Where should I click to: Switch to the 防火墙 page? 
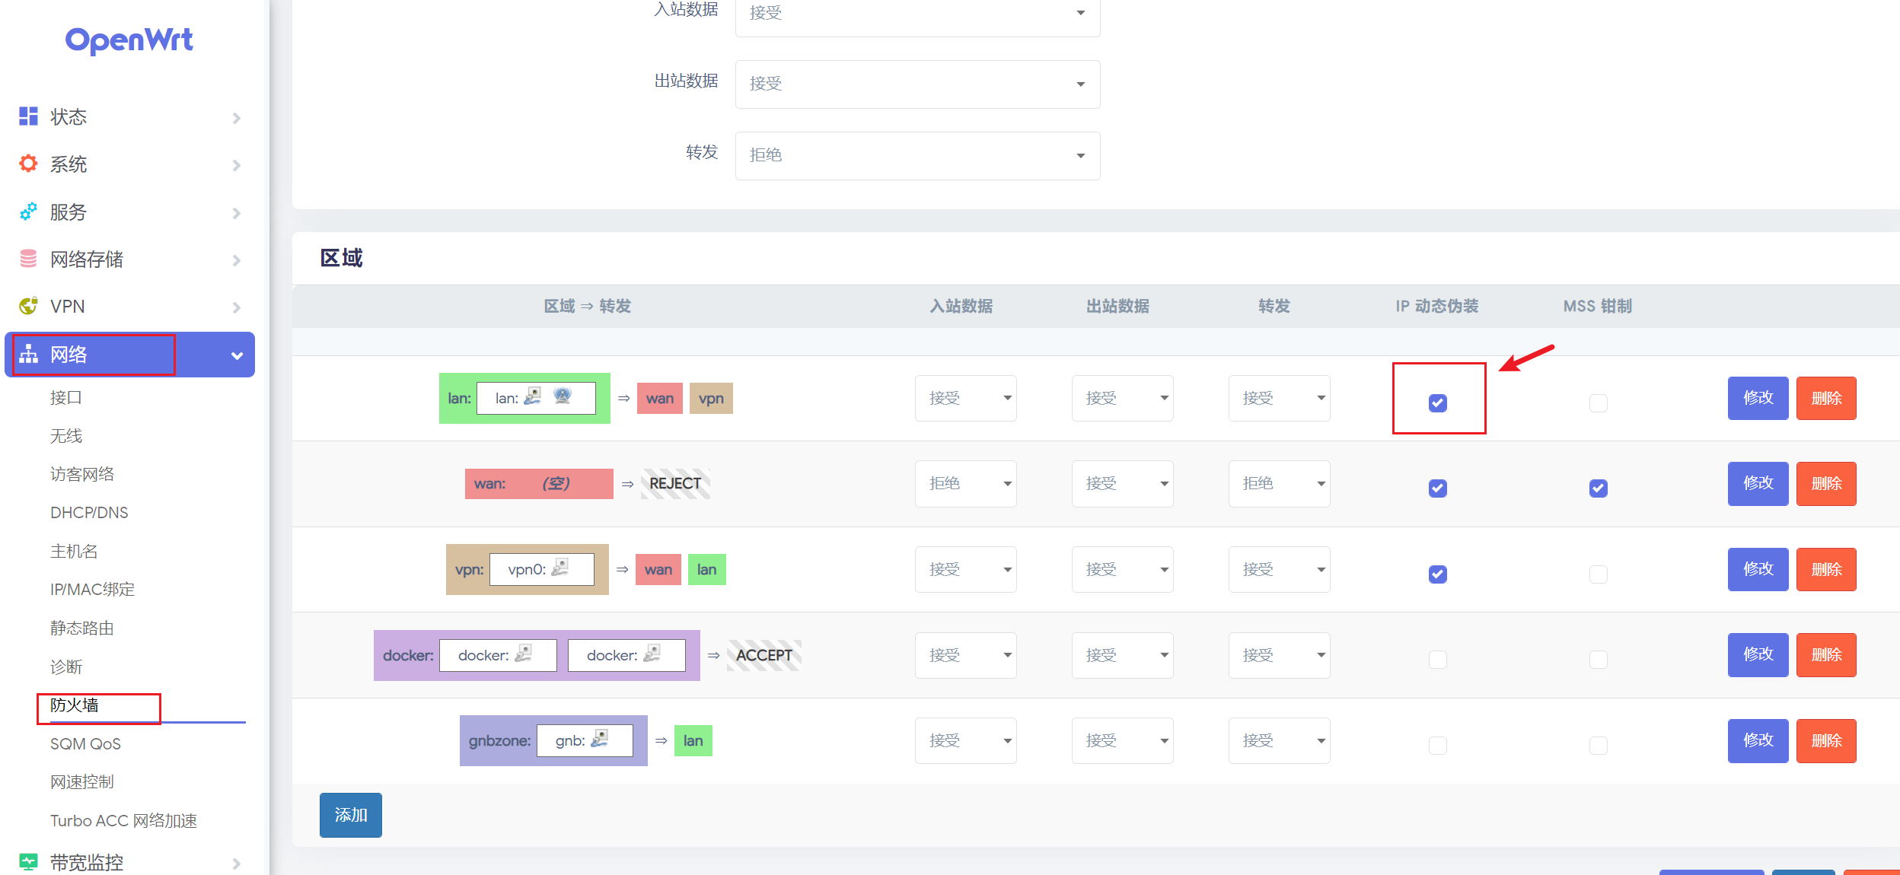(74, 708)
